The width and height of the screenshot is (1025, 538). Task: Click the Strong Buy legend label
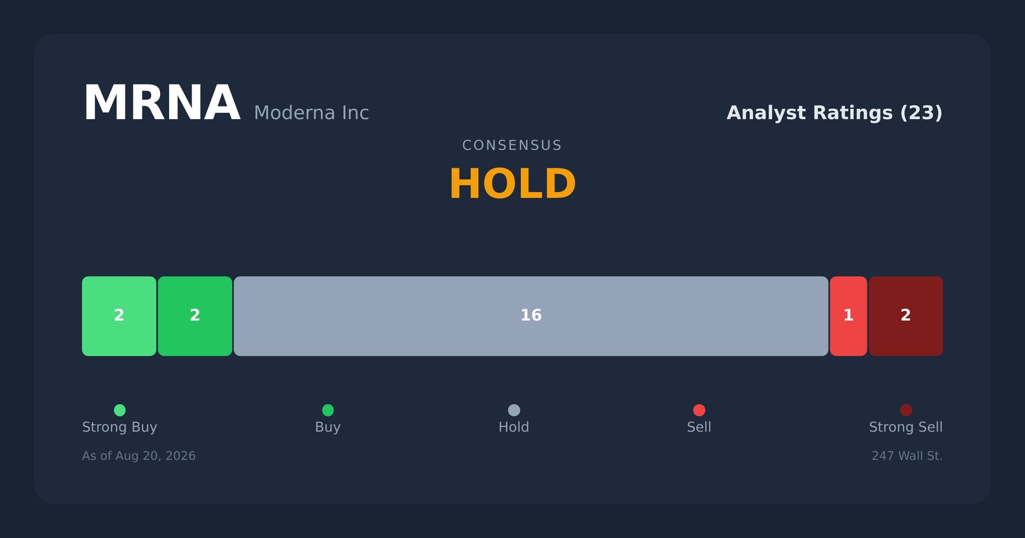(x=120, y=427)
